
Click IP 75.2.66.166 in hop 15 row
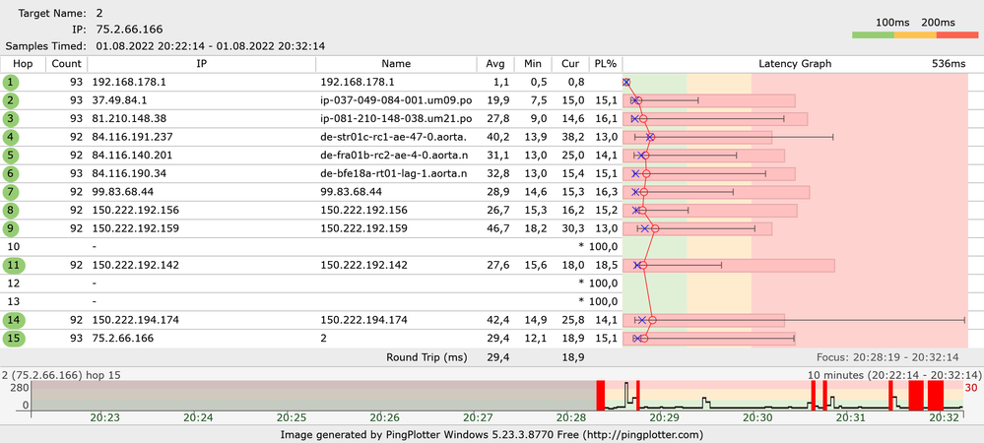[x=122, y=339]
